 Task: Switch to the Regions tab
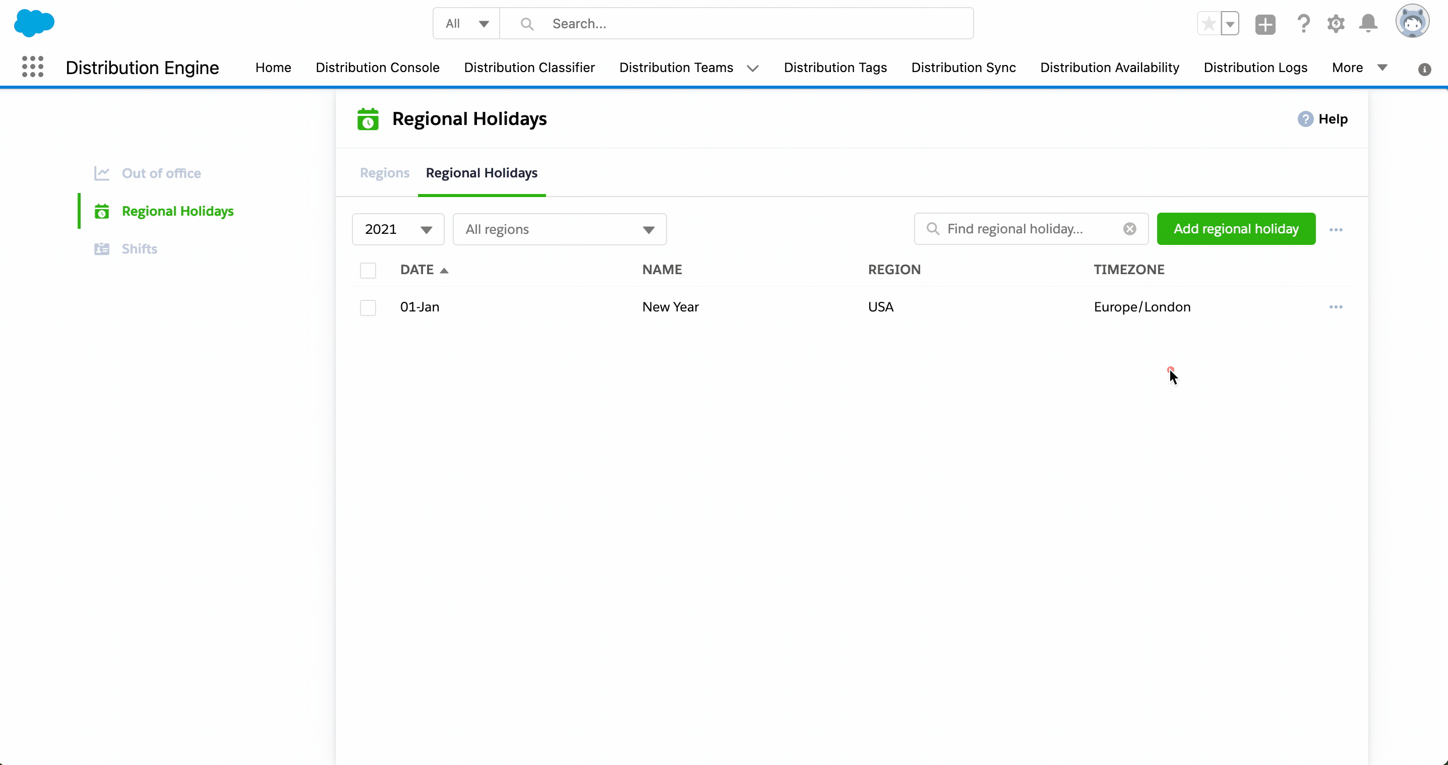coord(384,172)
